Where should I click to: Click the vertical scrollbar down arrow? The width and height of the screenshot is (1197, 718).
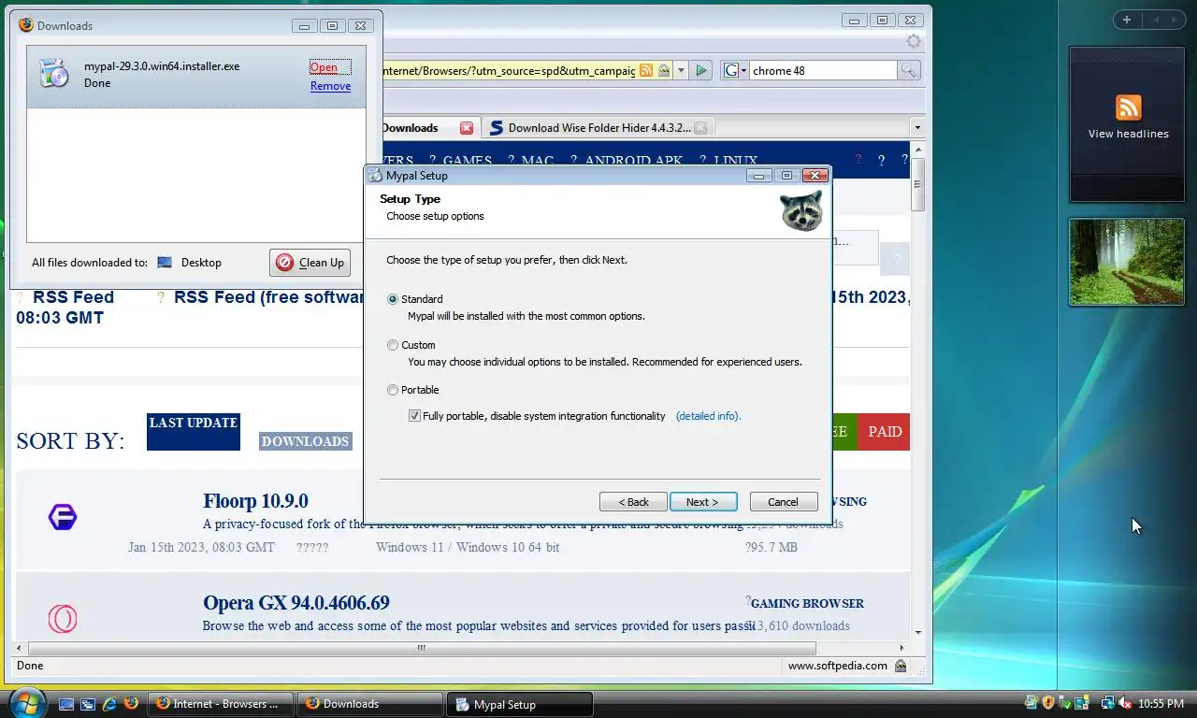point(918,633)
